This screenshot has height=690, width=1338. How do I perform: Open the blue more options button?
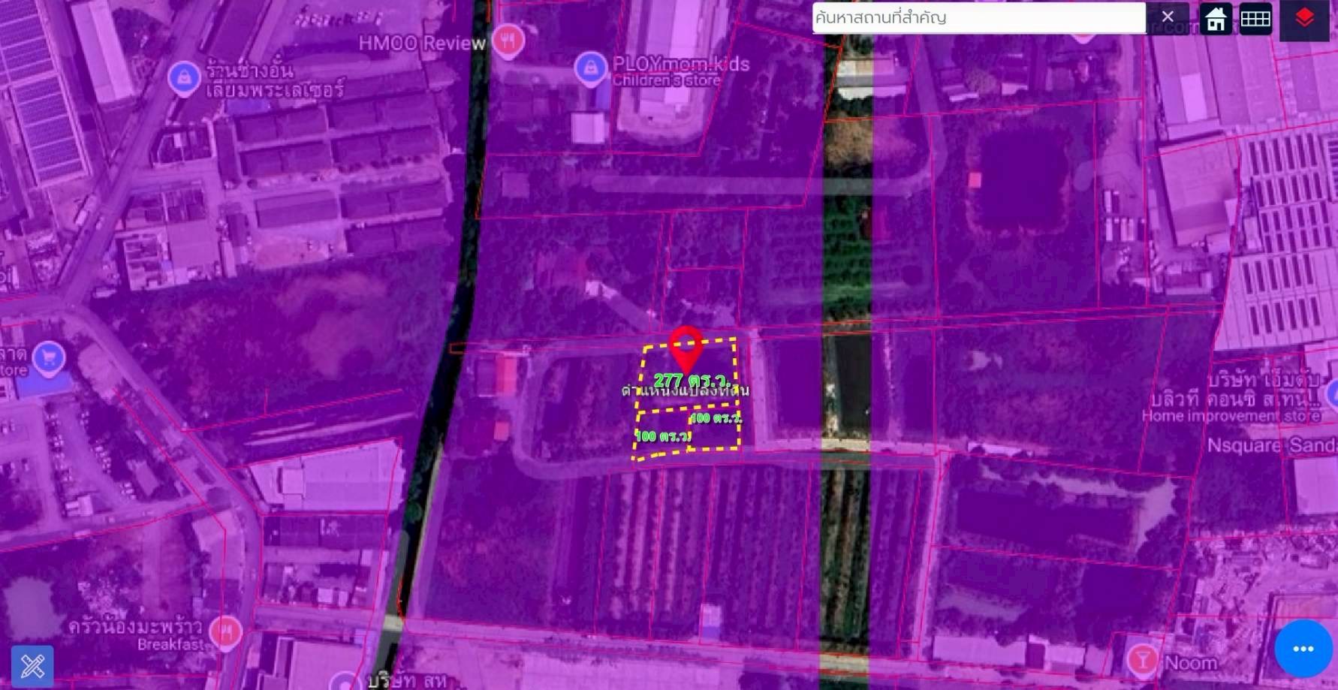point(1303,648)
